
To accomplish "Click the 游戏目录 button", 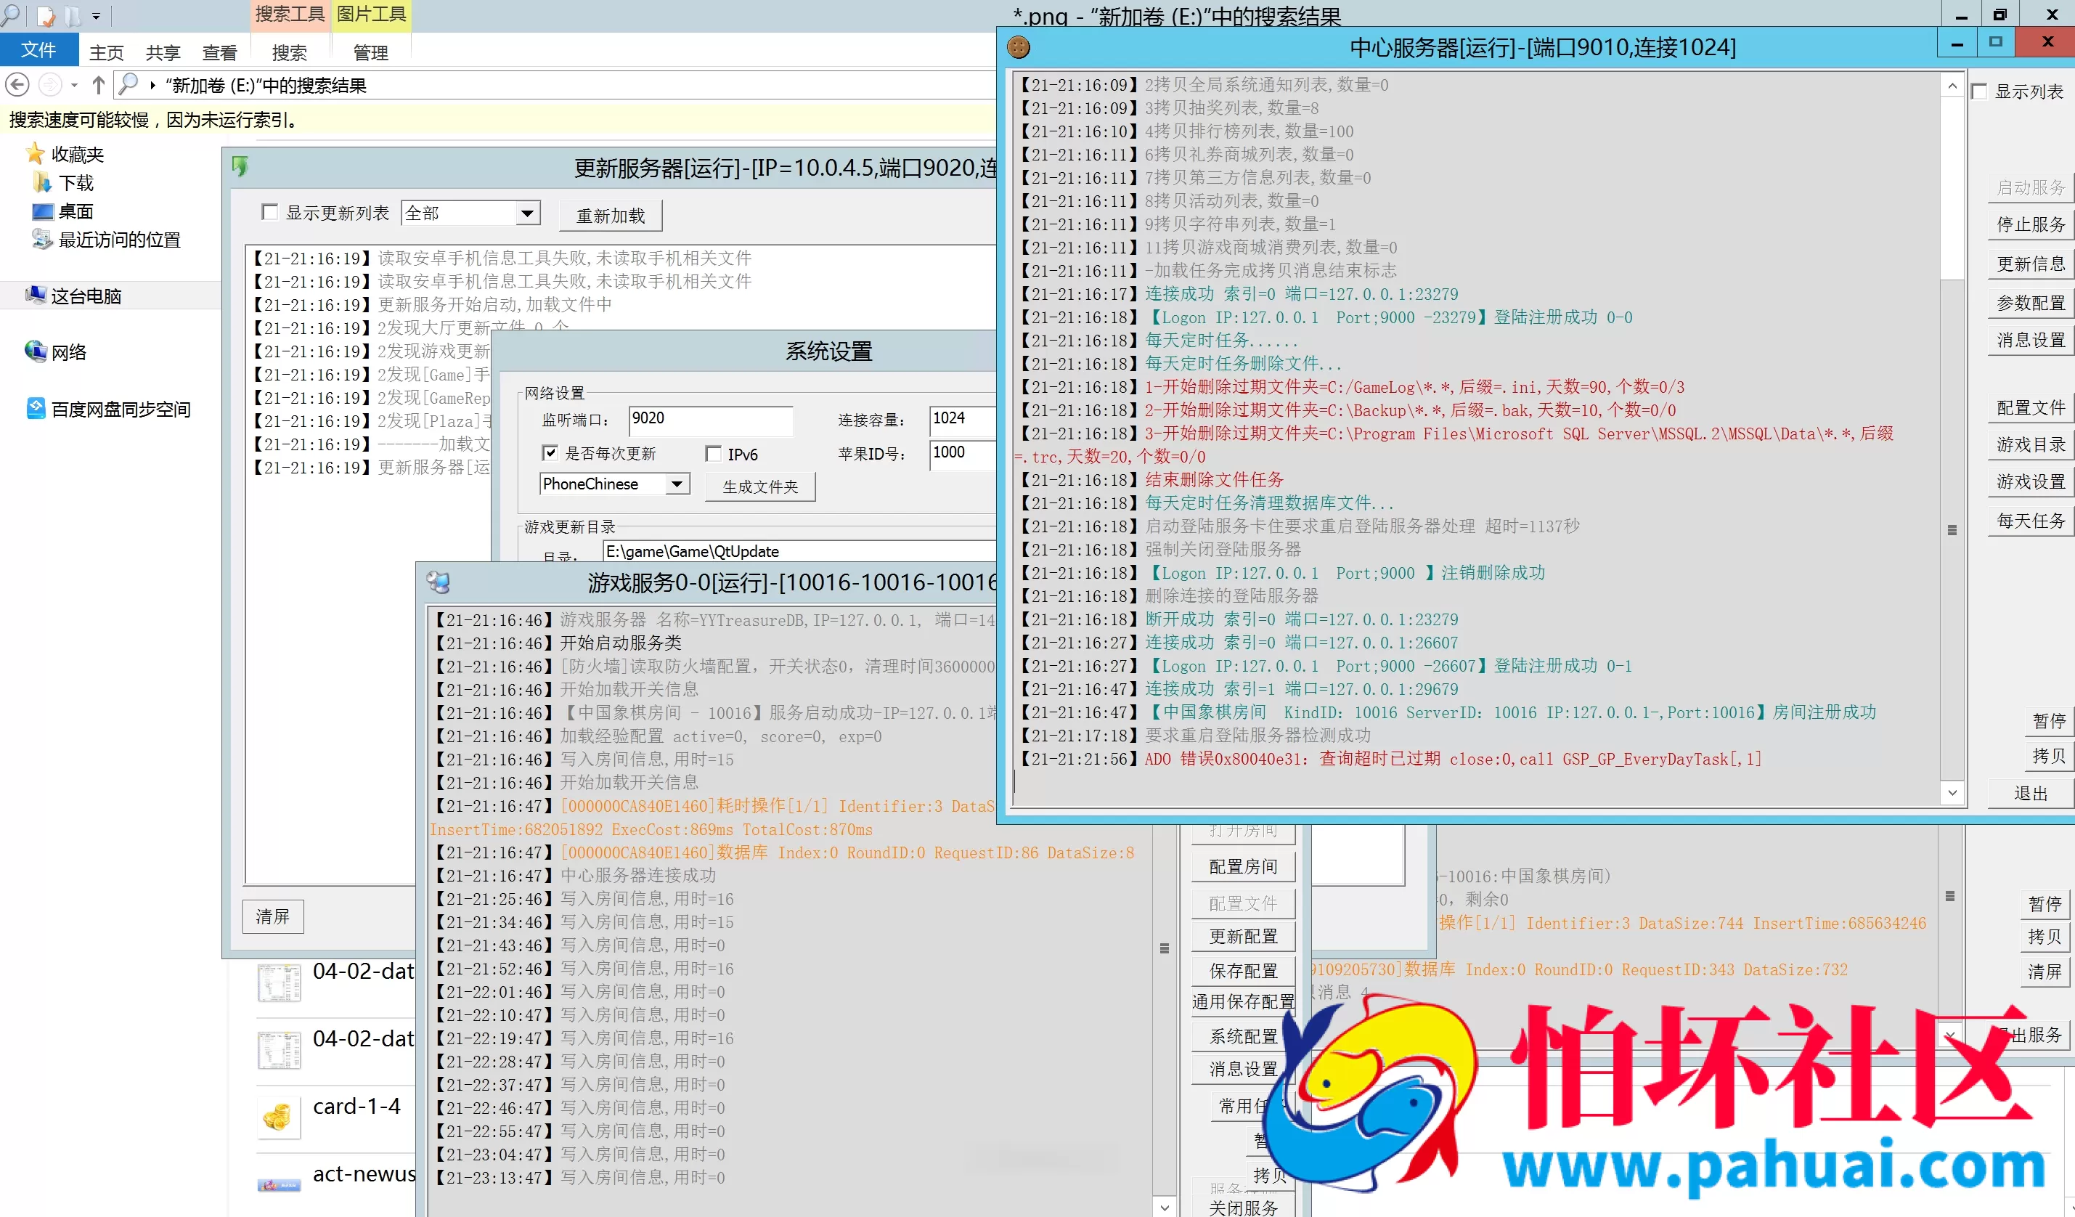I will 2031,444.
